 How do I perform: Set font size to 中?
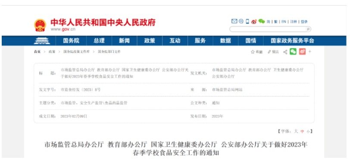click(x=302, y=132)
